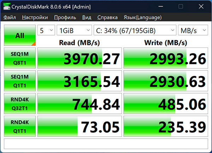Start all benchmarks with the All button
Viewport: 212px width, 153px height.
point(20,36)
